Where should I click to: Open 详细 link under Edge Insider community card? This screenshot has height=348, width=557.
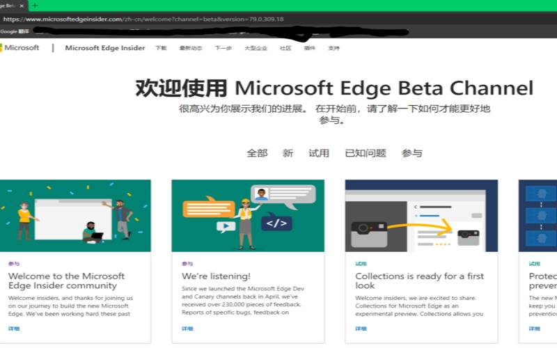tap(14, 329)
